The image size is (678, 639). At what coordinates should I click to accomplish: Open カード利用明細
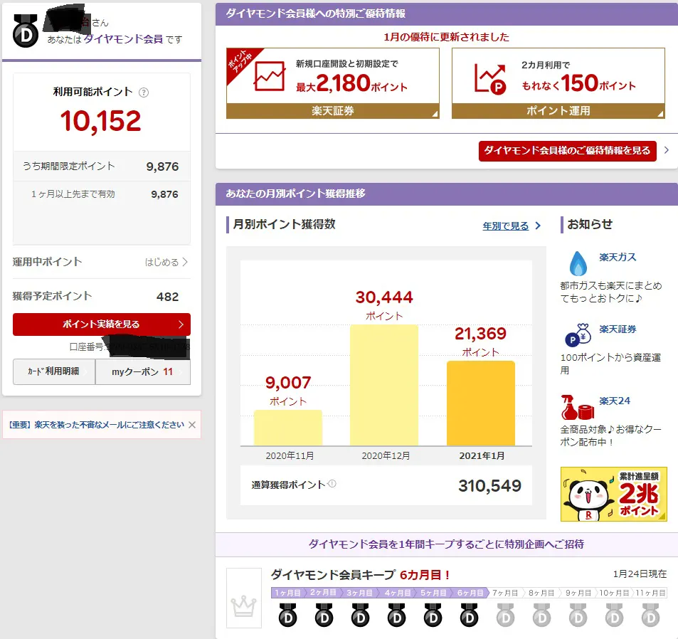(x=54, y=371)
